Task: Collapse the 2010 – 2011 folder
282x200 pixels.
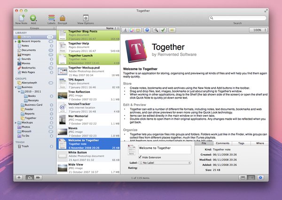Action: [19, 92]
